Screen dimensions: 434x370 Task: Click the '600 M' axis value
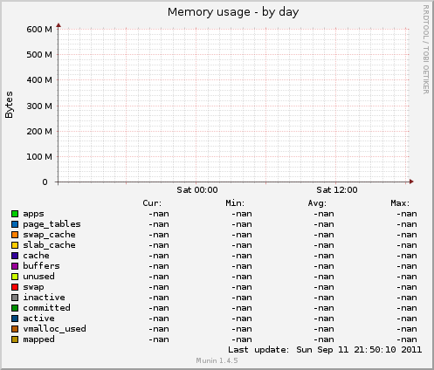[x=39, y=30]
